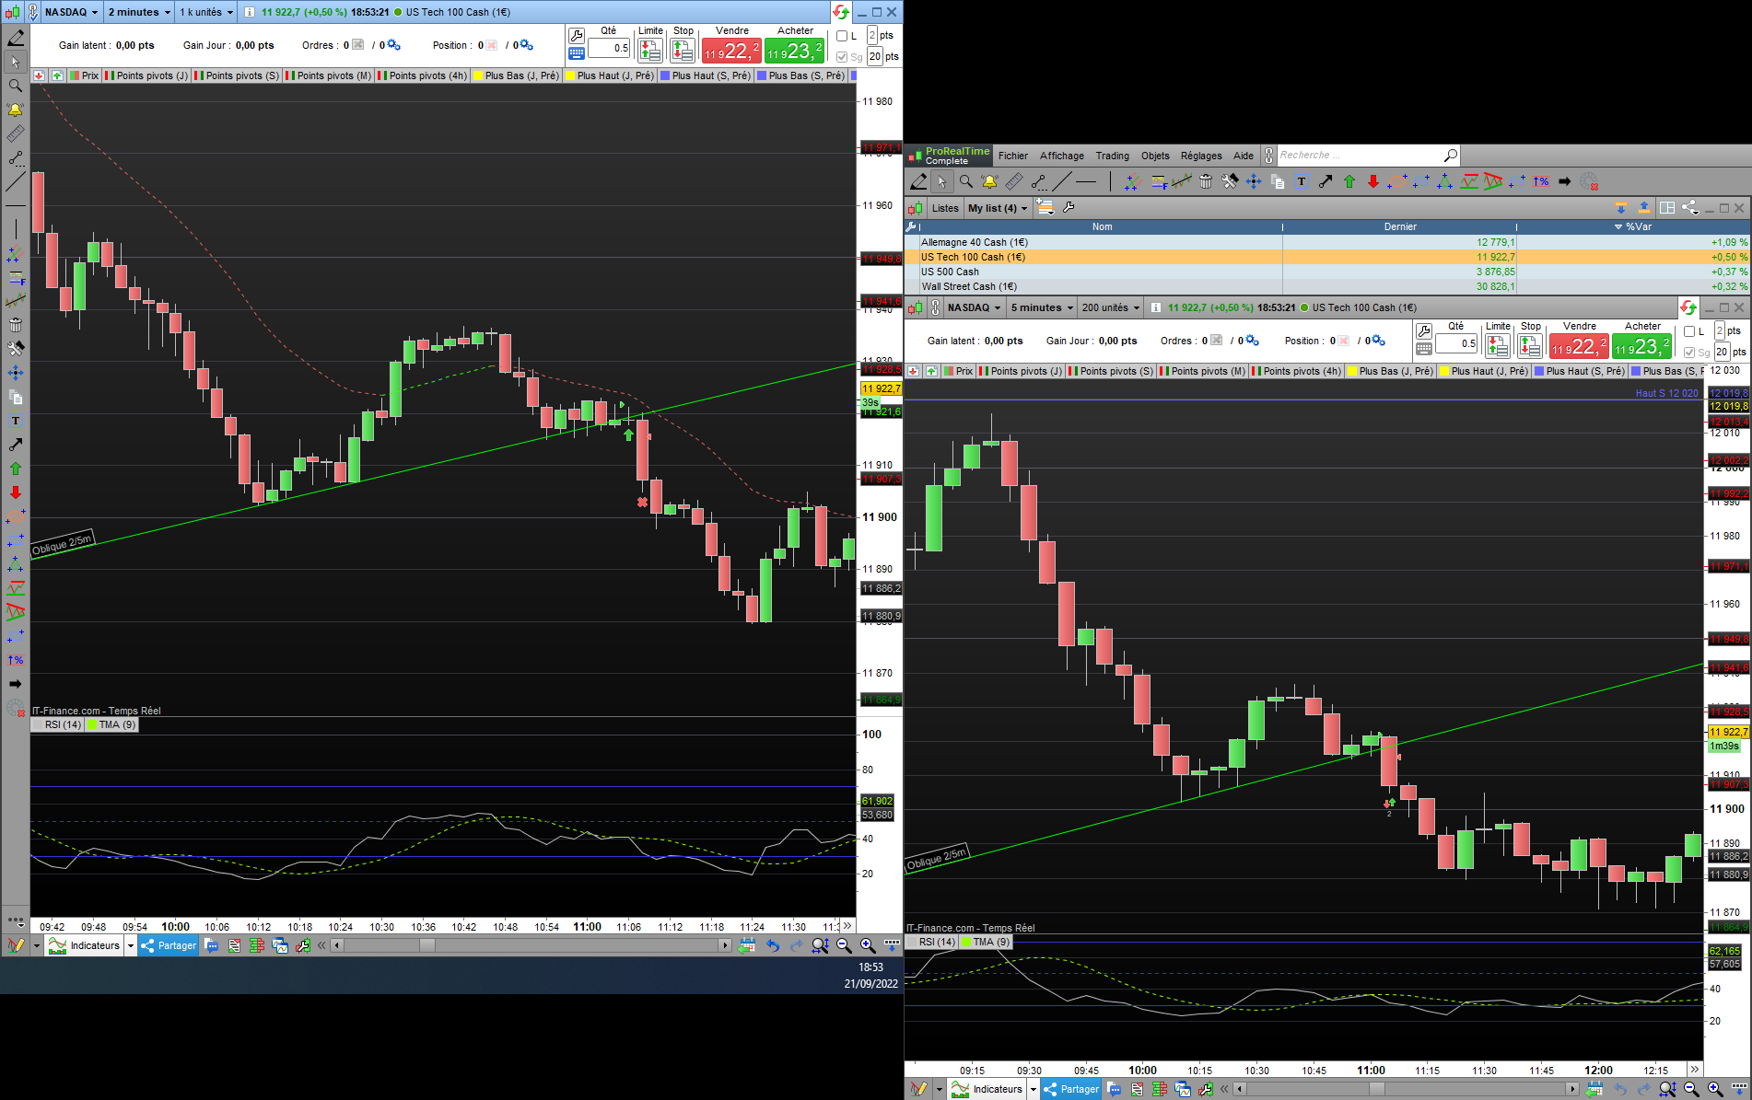Click search magnifier in Recherche field
This screenshot has height=1100, width=1752.
(x=1450, y=156)
